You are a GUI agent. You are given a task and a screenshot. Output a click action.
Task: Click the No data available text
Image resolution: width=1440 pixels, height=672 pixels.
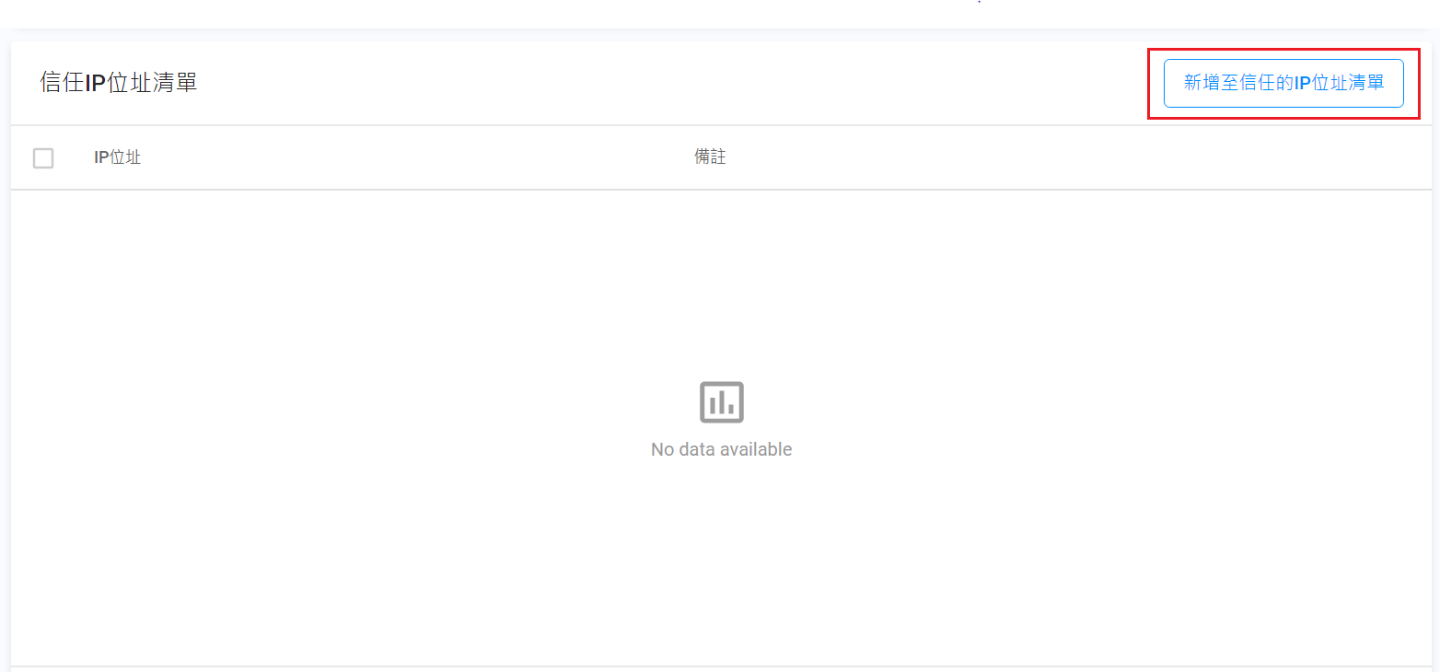[x=722, y=450]
